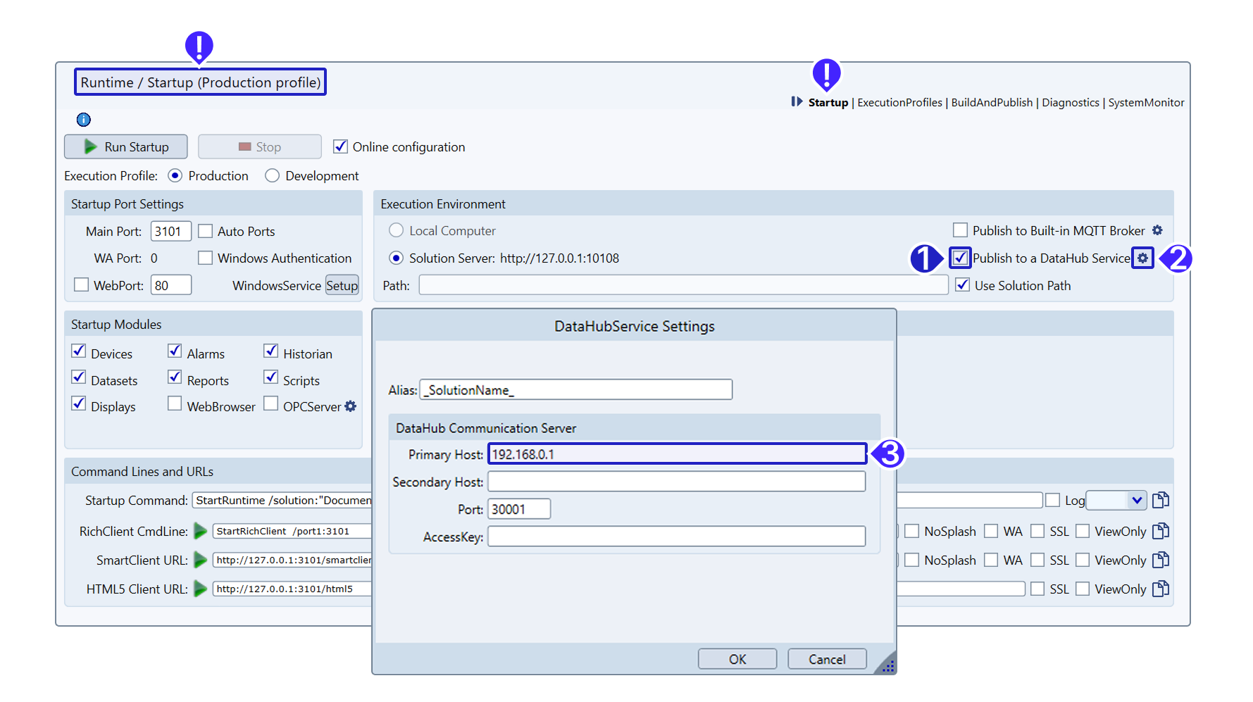This screenshot has width=1253, height=702.
Task: Click the HTML5 Client URL field
Action: click(292, 589)
